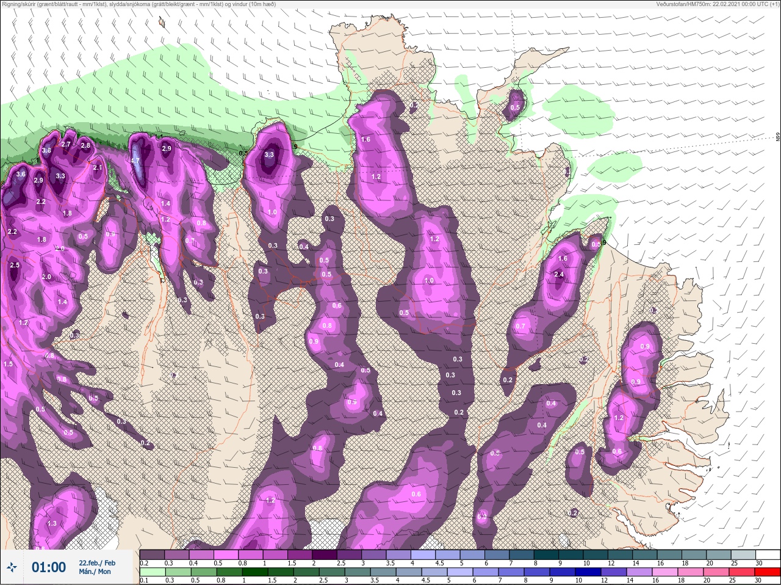Click the 2.7 precipitation value on the map
The image size is (781, 585).
[x=67, y=145]
